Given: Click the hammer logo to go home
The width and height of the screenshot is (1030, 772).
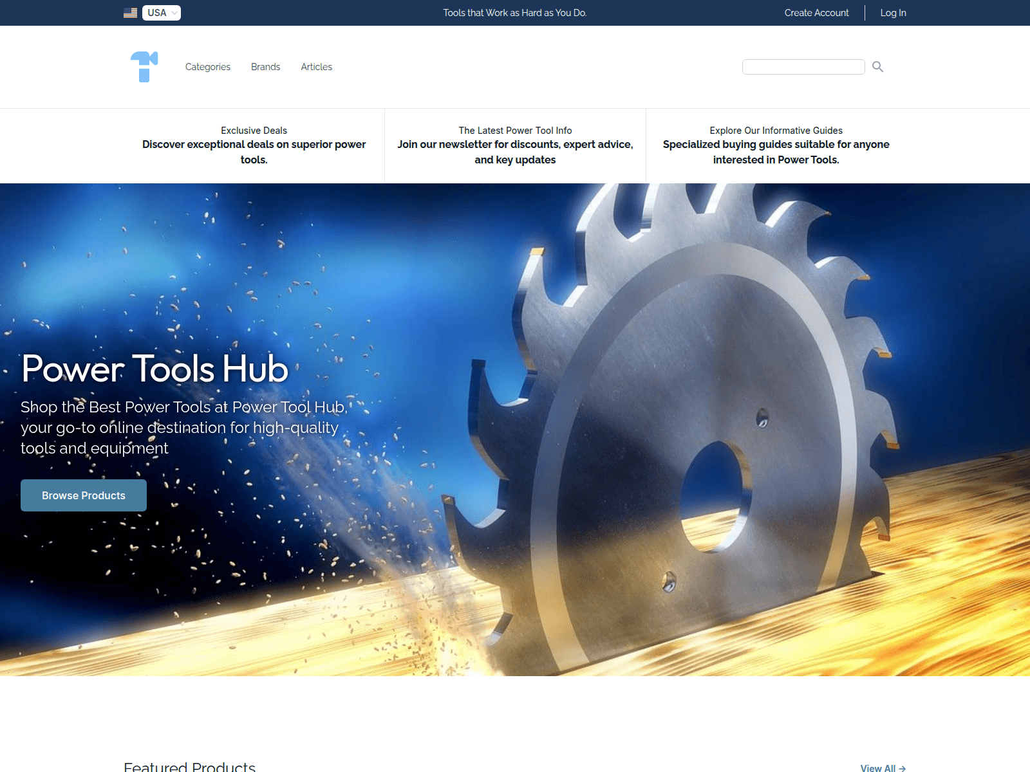Looking at the screenshot, I should pyautogui.click(x=144, y=66).
